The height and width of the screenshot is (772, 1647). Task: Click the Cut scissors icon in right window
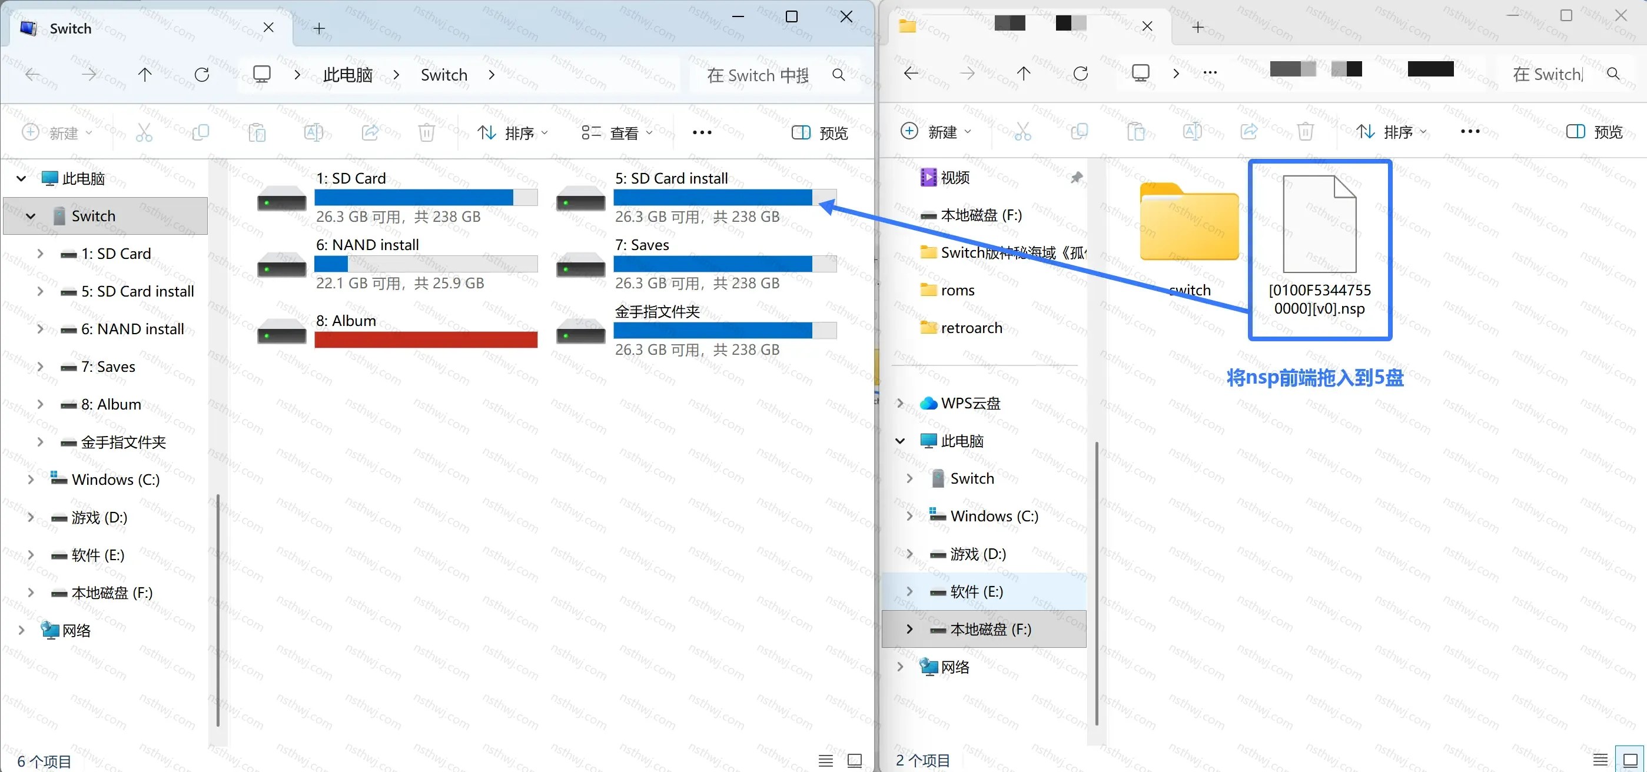pos(1023,132)
